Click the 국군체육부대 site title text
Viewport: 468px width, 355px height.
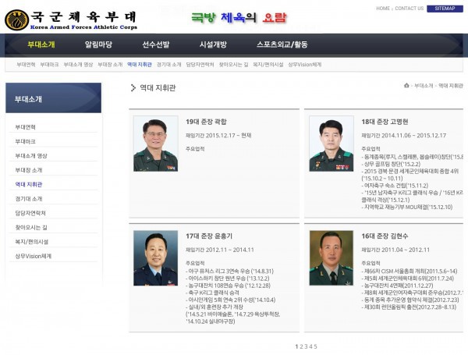point(83,16)
